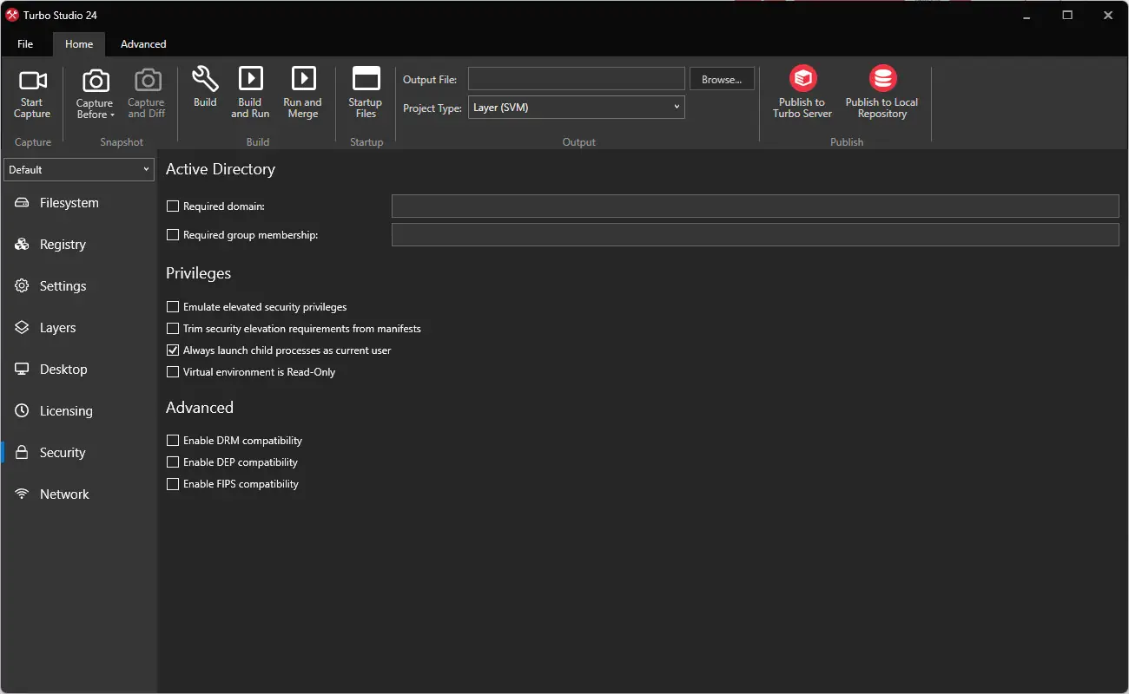Enable DEP compatibility checkbox
This screenshot has height=694, width=1129.
(x=173, y=462)
